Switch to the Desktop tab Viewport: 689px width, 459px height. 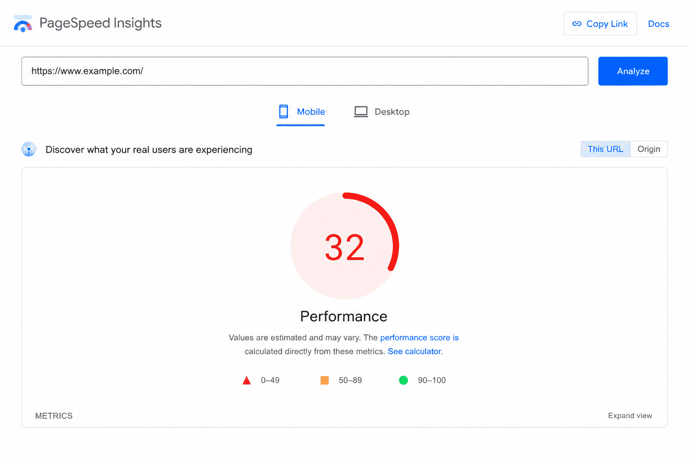tap(382, 112)
